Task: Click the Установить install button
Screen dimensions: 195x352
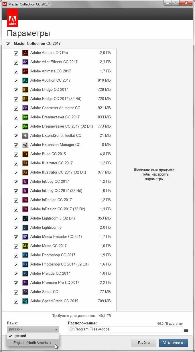Action: pyautogui.click(x=174, y=343)
